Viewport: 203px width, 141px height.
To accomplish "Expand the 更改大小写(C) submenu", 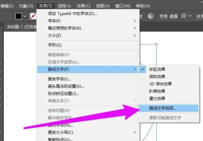I will [x=88, y=133].
